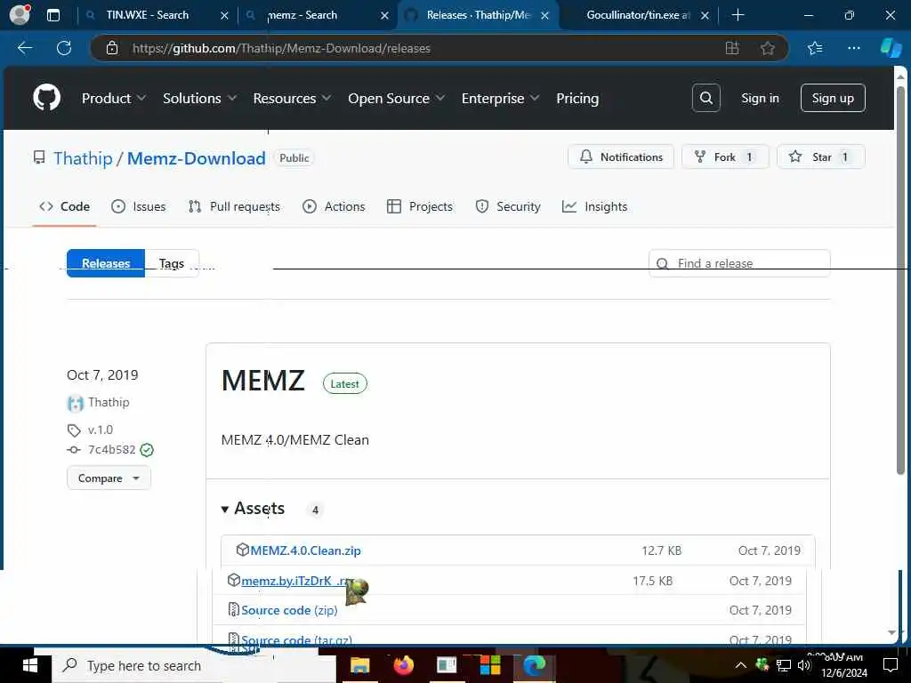Open Windows Start menu
Screen dimensions: 911x683
(x=29, y=665)
